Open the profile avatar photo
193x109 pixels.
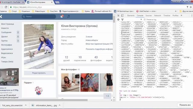tap(39, 46)
